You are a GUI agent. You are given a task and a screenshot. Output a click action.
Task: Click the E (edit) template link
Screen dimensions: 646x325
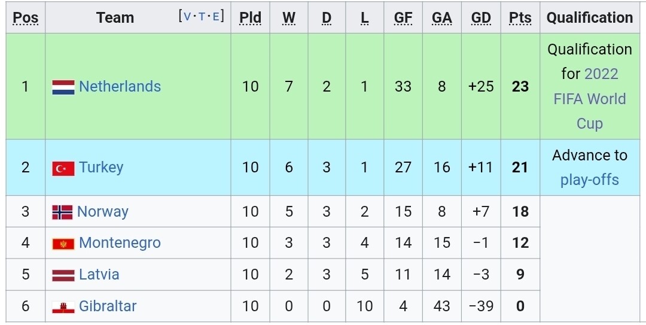[x=216, y=17]
